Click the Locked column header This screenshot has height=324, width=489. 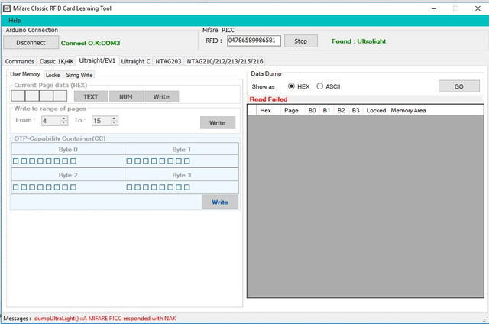tap(376, 110)
